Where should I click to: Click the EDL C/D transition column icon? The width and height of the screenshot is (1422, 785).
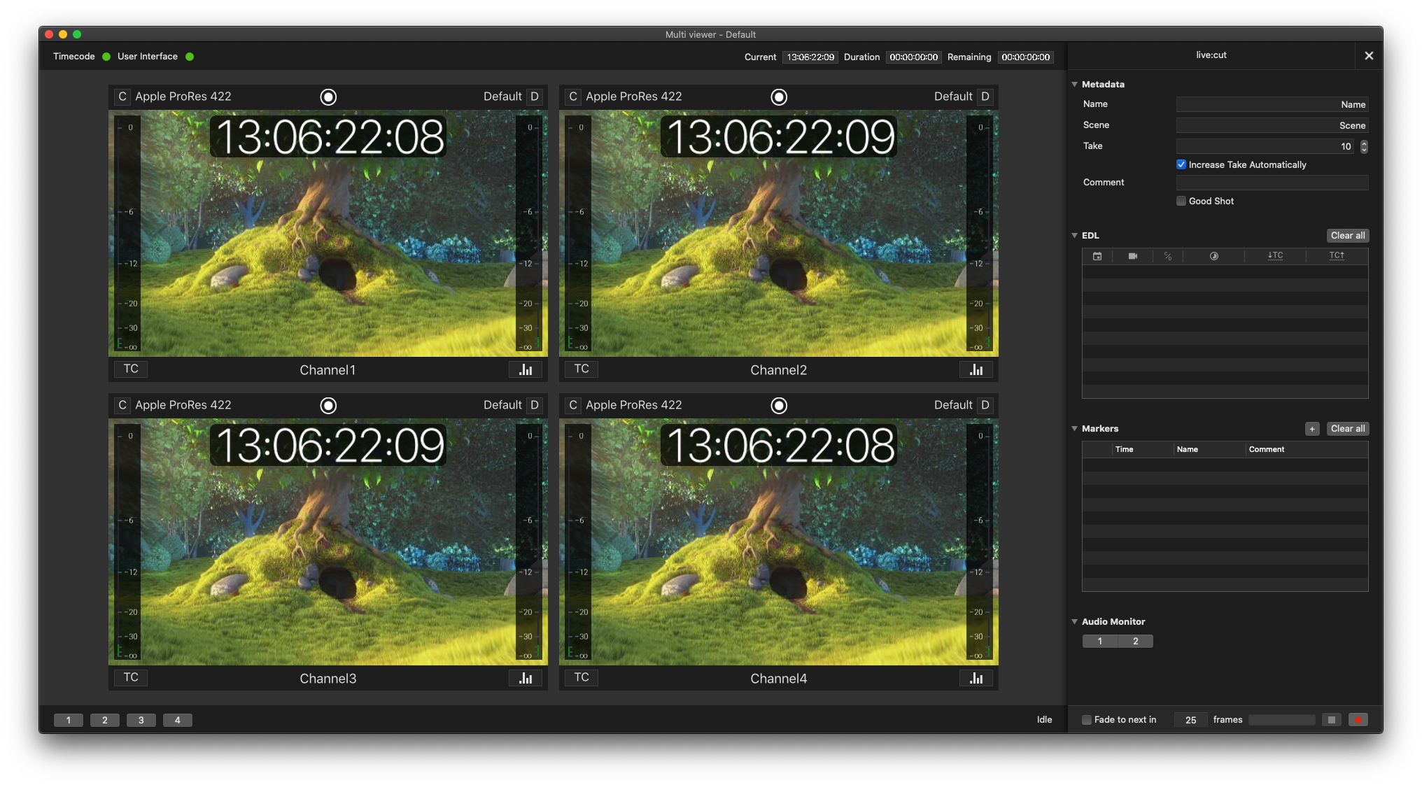click(x=1168, y=256)
